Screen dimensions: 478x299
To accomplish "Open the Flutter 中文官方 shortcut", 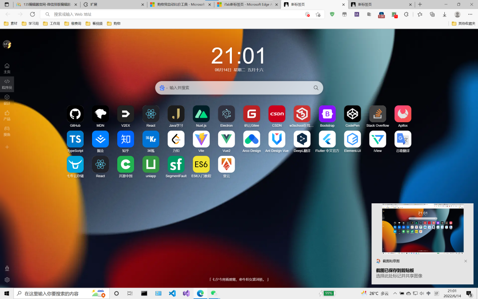I will 327,139.
